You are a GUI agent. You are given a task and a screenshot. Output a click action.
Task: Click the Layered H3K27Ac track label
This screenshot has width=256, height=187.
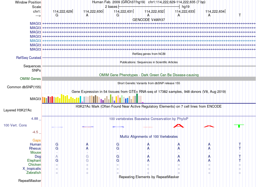point(18,110)
